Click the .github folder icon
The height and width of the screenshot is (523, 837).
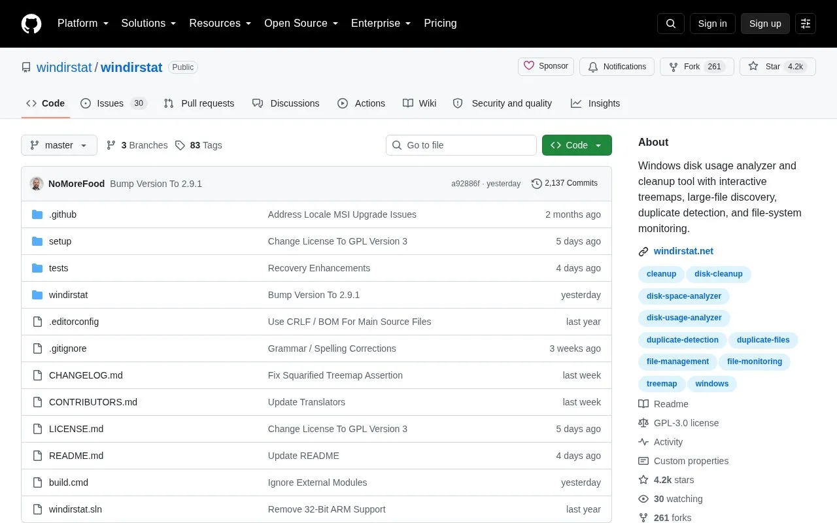(37, 214)
